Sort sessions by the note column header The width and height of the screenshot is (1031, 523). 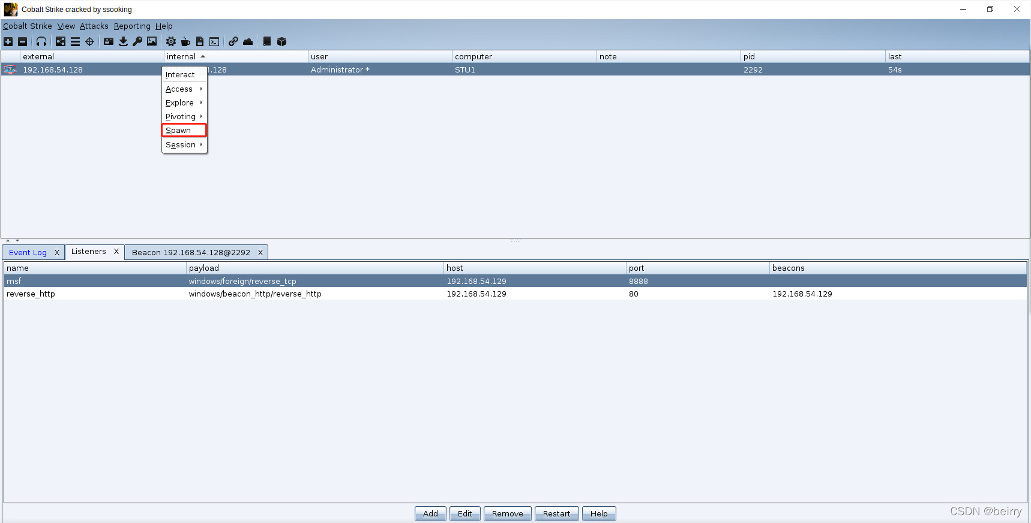pos(669,56)
